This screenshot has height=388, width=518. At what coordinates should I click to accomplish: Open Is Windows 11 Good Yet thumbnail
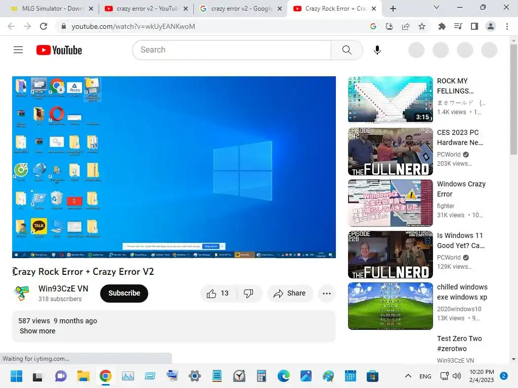click(391, 255)
